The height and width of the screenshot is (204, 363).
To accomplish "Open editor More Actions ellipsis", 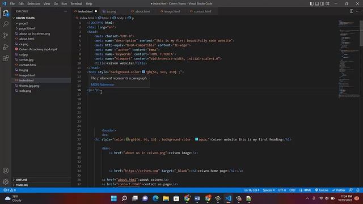I will point(358,11).
